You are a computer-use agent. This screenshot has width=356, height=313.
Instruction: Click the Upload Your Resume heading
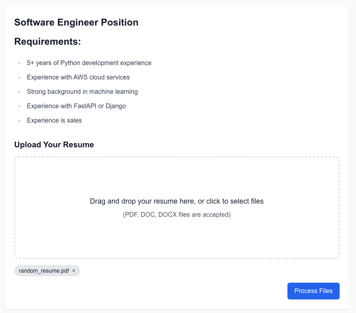tap(54, 145)
